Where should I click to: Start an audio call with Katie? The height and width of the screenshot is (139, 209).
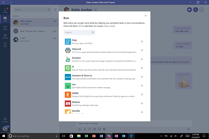click(x=195, y=10)
